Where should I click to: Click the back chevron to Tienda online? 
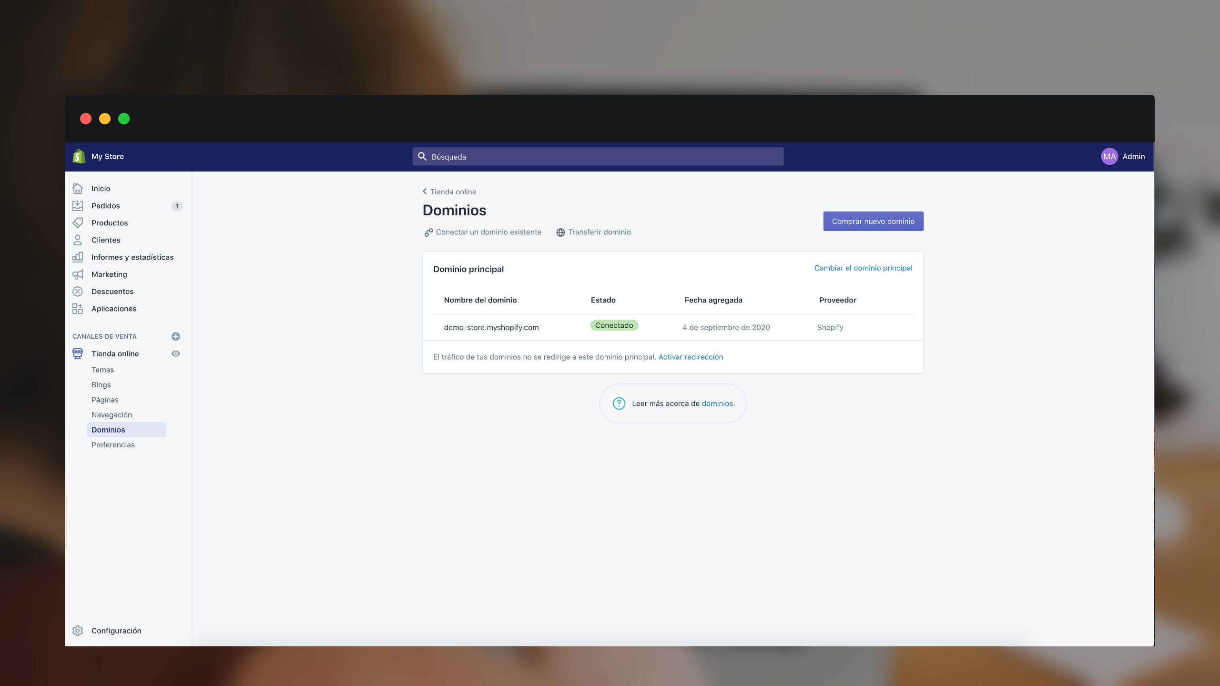[425, 192]
